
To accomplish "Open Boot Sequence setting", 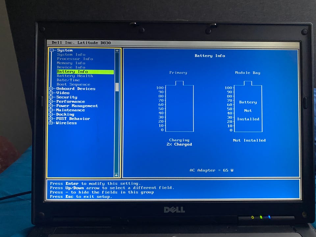I will [x=73, y=84].
